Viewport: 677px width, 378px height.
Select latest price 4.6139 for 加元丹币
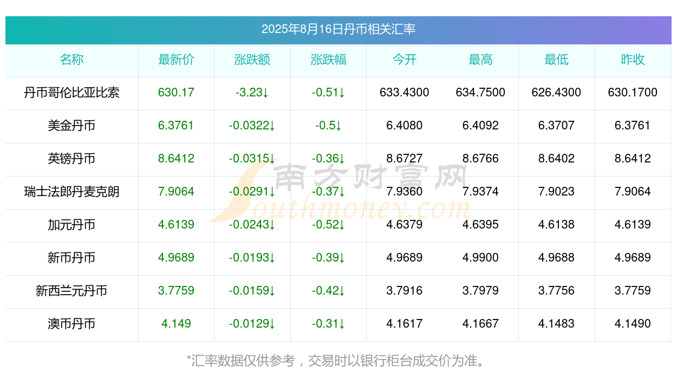tap(177, 225)
